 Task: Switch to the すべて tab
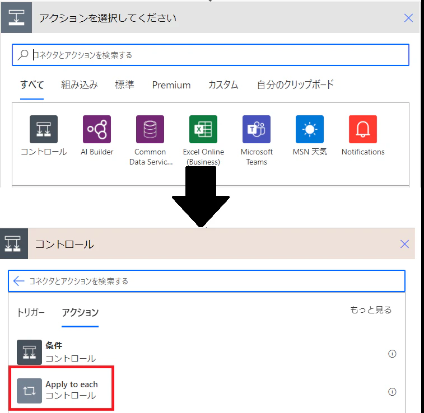click(32, 85)
